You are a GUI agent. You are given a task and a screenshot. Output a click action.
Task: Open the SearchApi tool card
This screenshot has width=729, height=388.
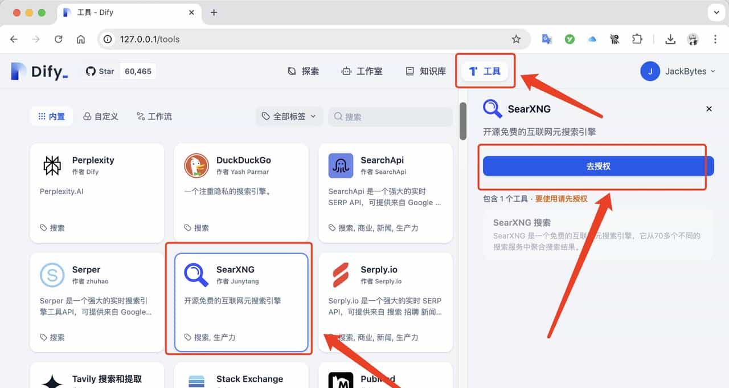pos(386,192)
